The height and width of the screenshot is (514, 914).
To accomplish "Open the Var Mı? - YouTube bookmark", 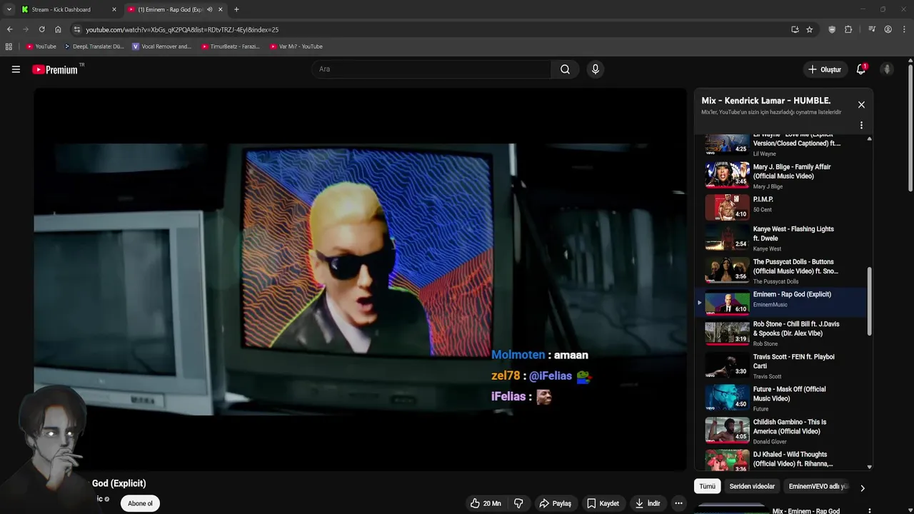I will tap(296, 46).
